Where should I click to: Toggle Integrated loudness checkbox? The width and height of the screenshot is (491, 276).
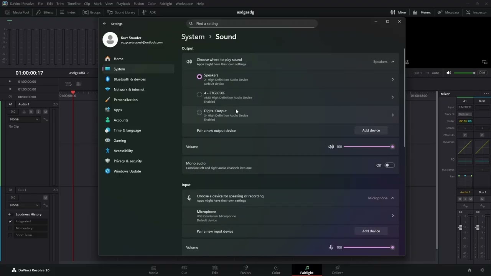coord(10,222)
